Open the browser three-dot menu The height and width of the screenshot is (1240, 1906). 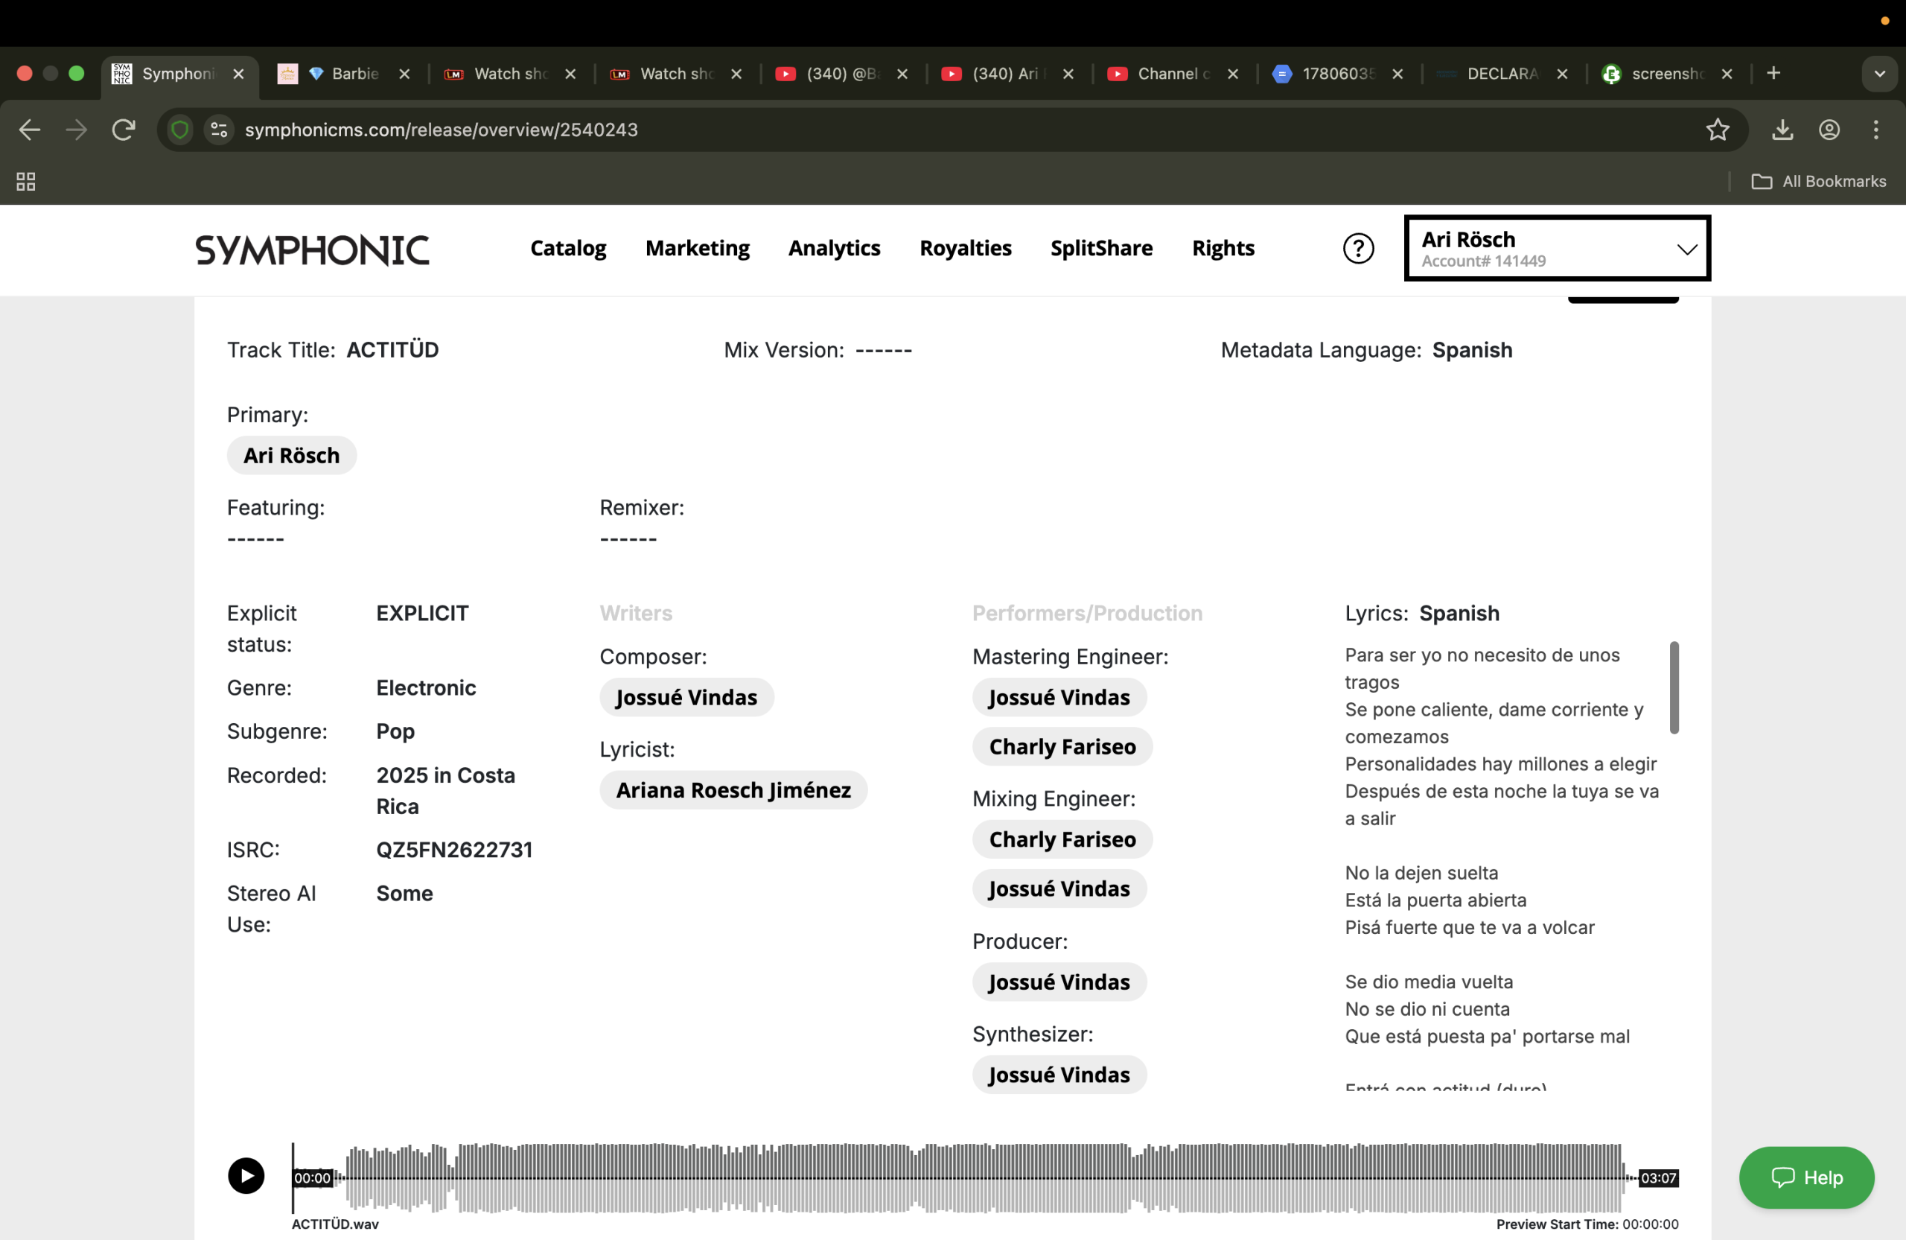pyautogui.click(x=1875, y=130)
